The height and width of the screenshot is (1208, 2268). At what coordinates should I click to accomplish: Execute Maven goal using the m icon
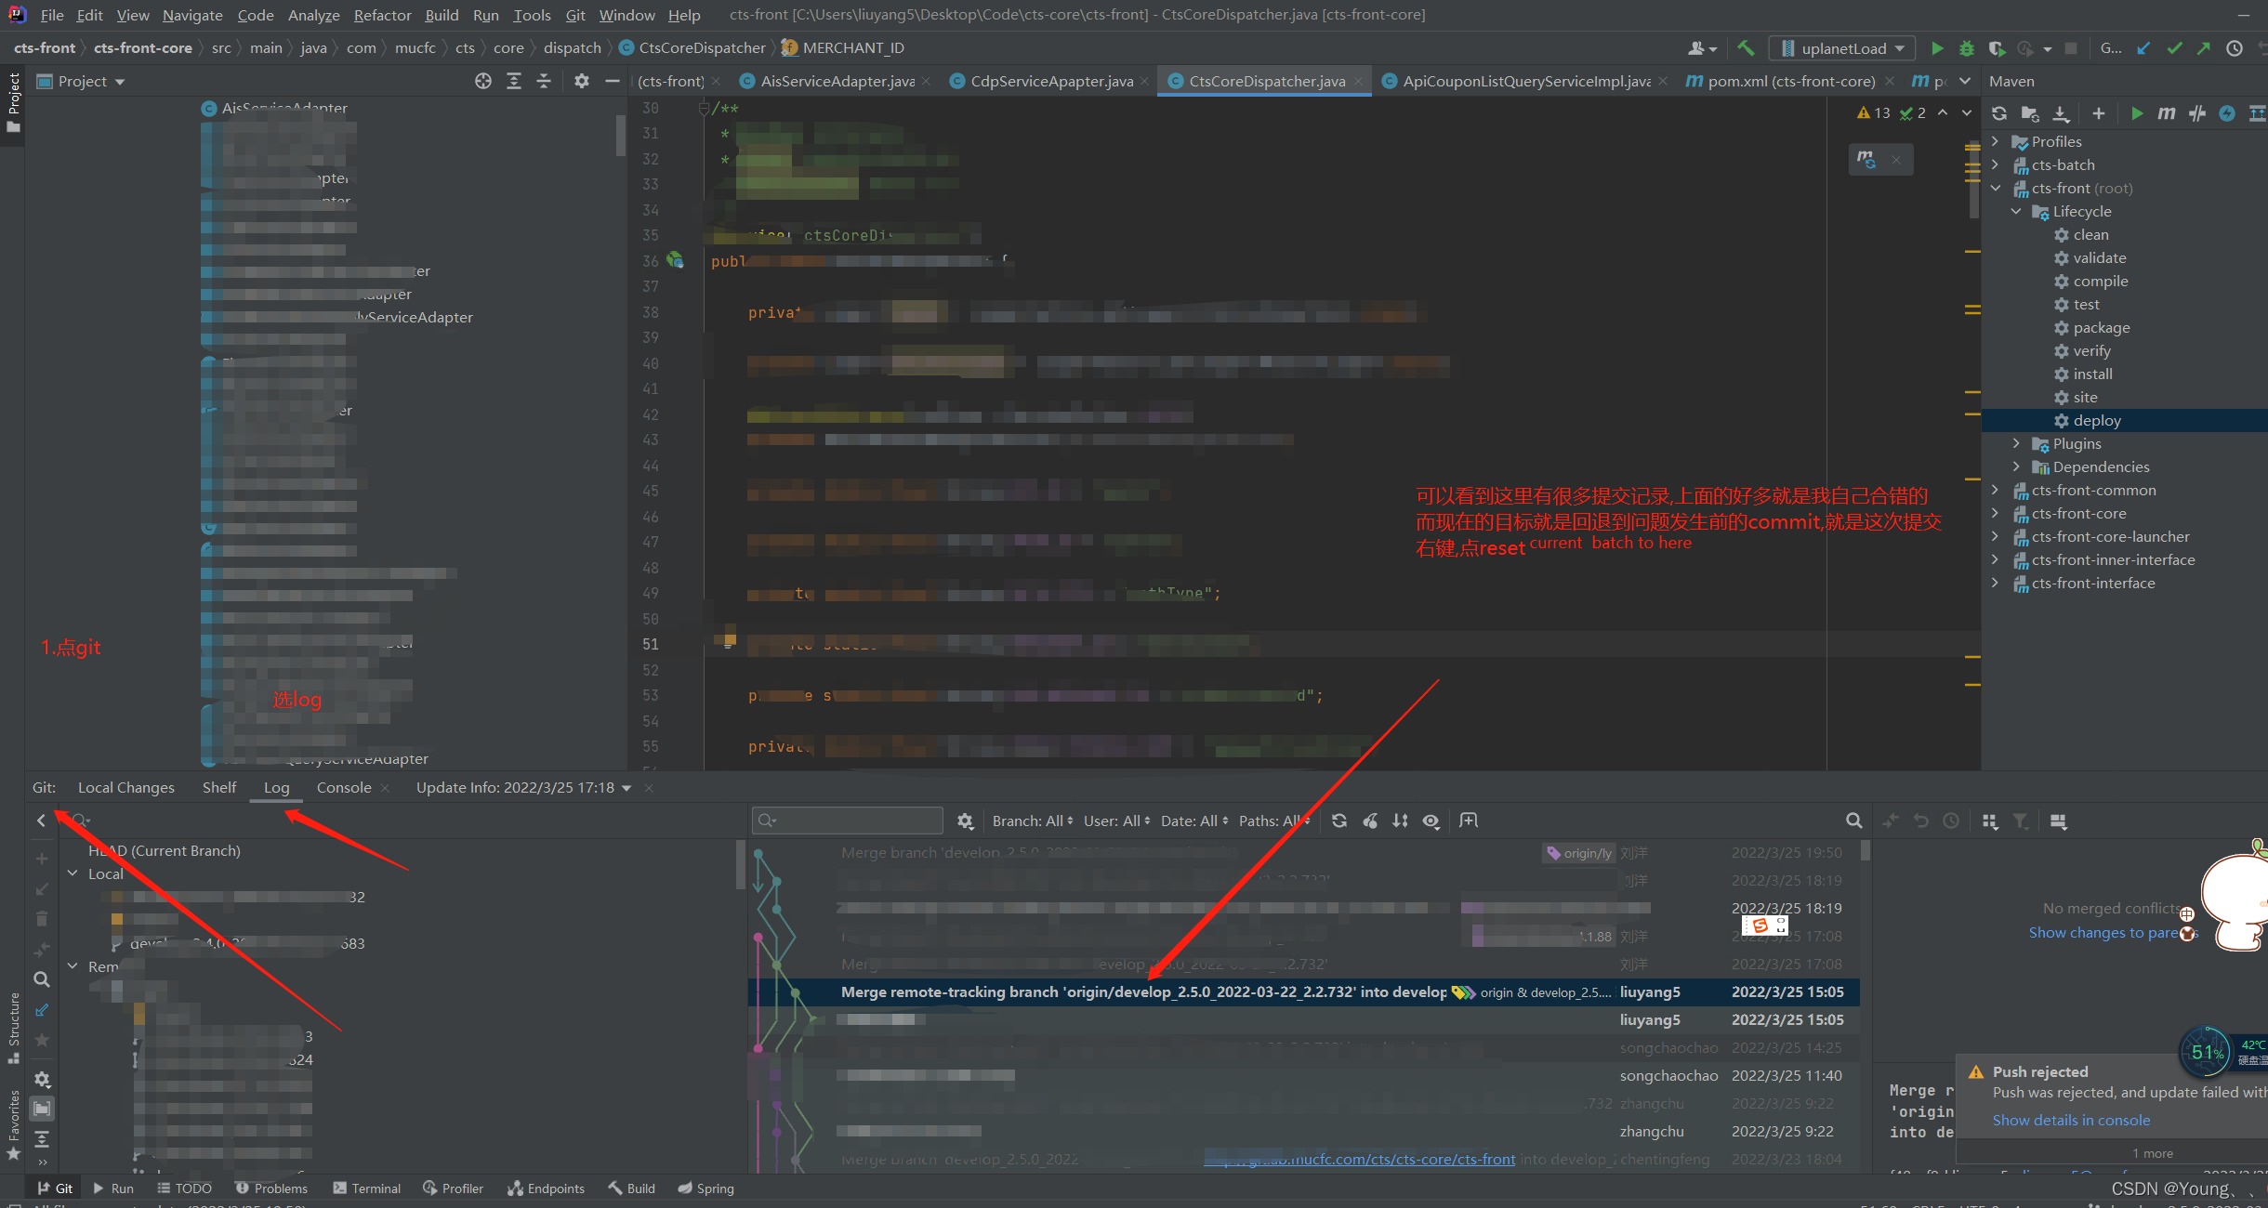[2166, 113]
